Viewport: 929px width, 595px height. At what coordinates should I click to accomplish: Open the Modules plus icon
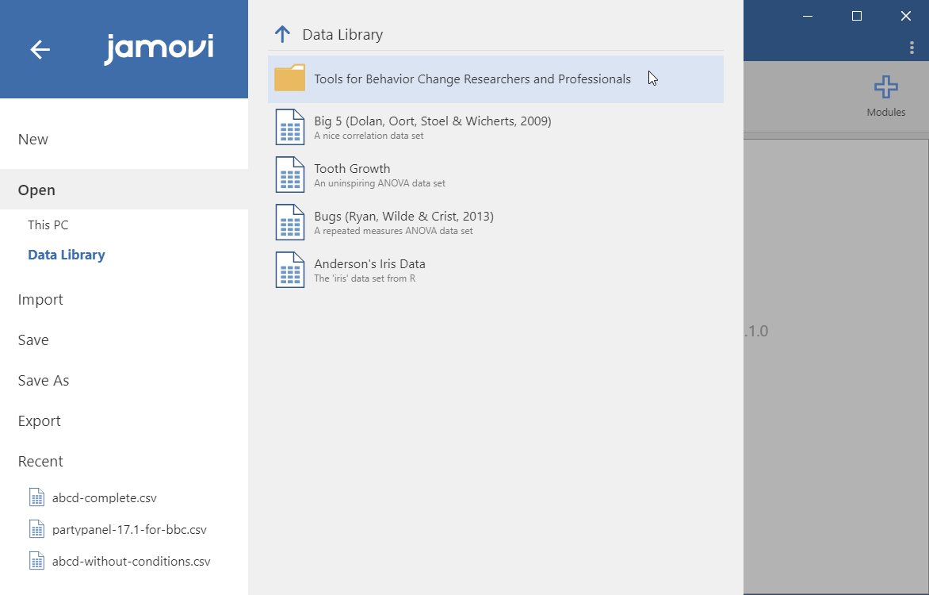885,87
